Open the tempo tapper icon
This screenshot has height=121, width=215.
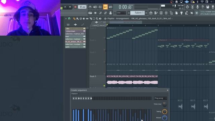(186, 13)
